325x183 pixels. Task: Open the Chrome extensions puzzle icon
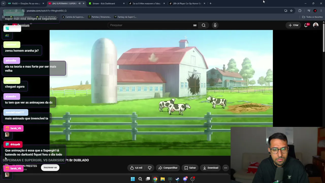pos(300,11)
